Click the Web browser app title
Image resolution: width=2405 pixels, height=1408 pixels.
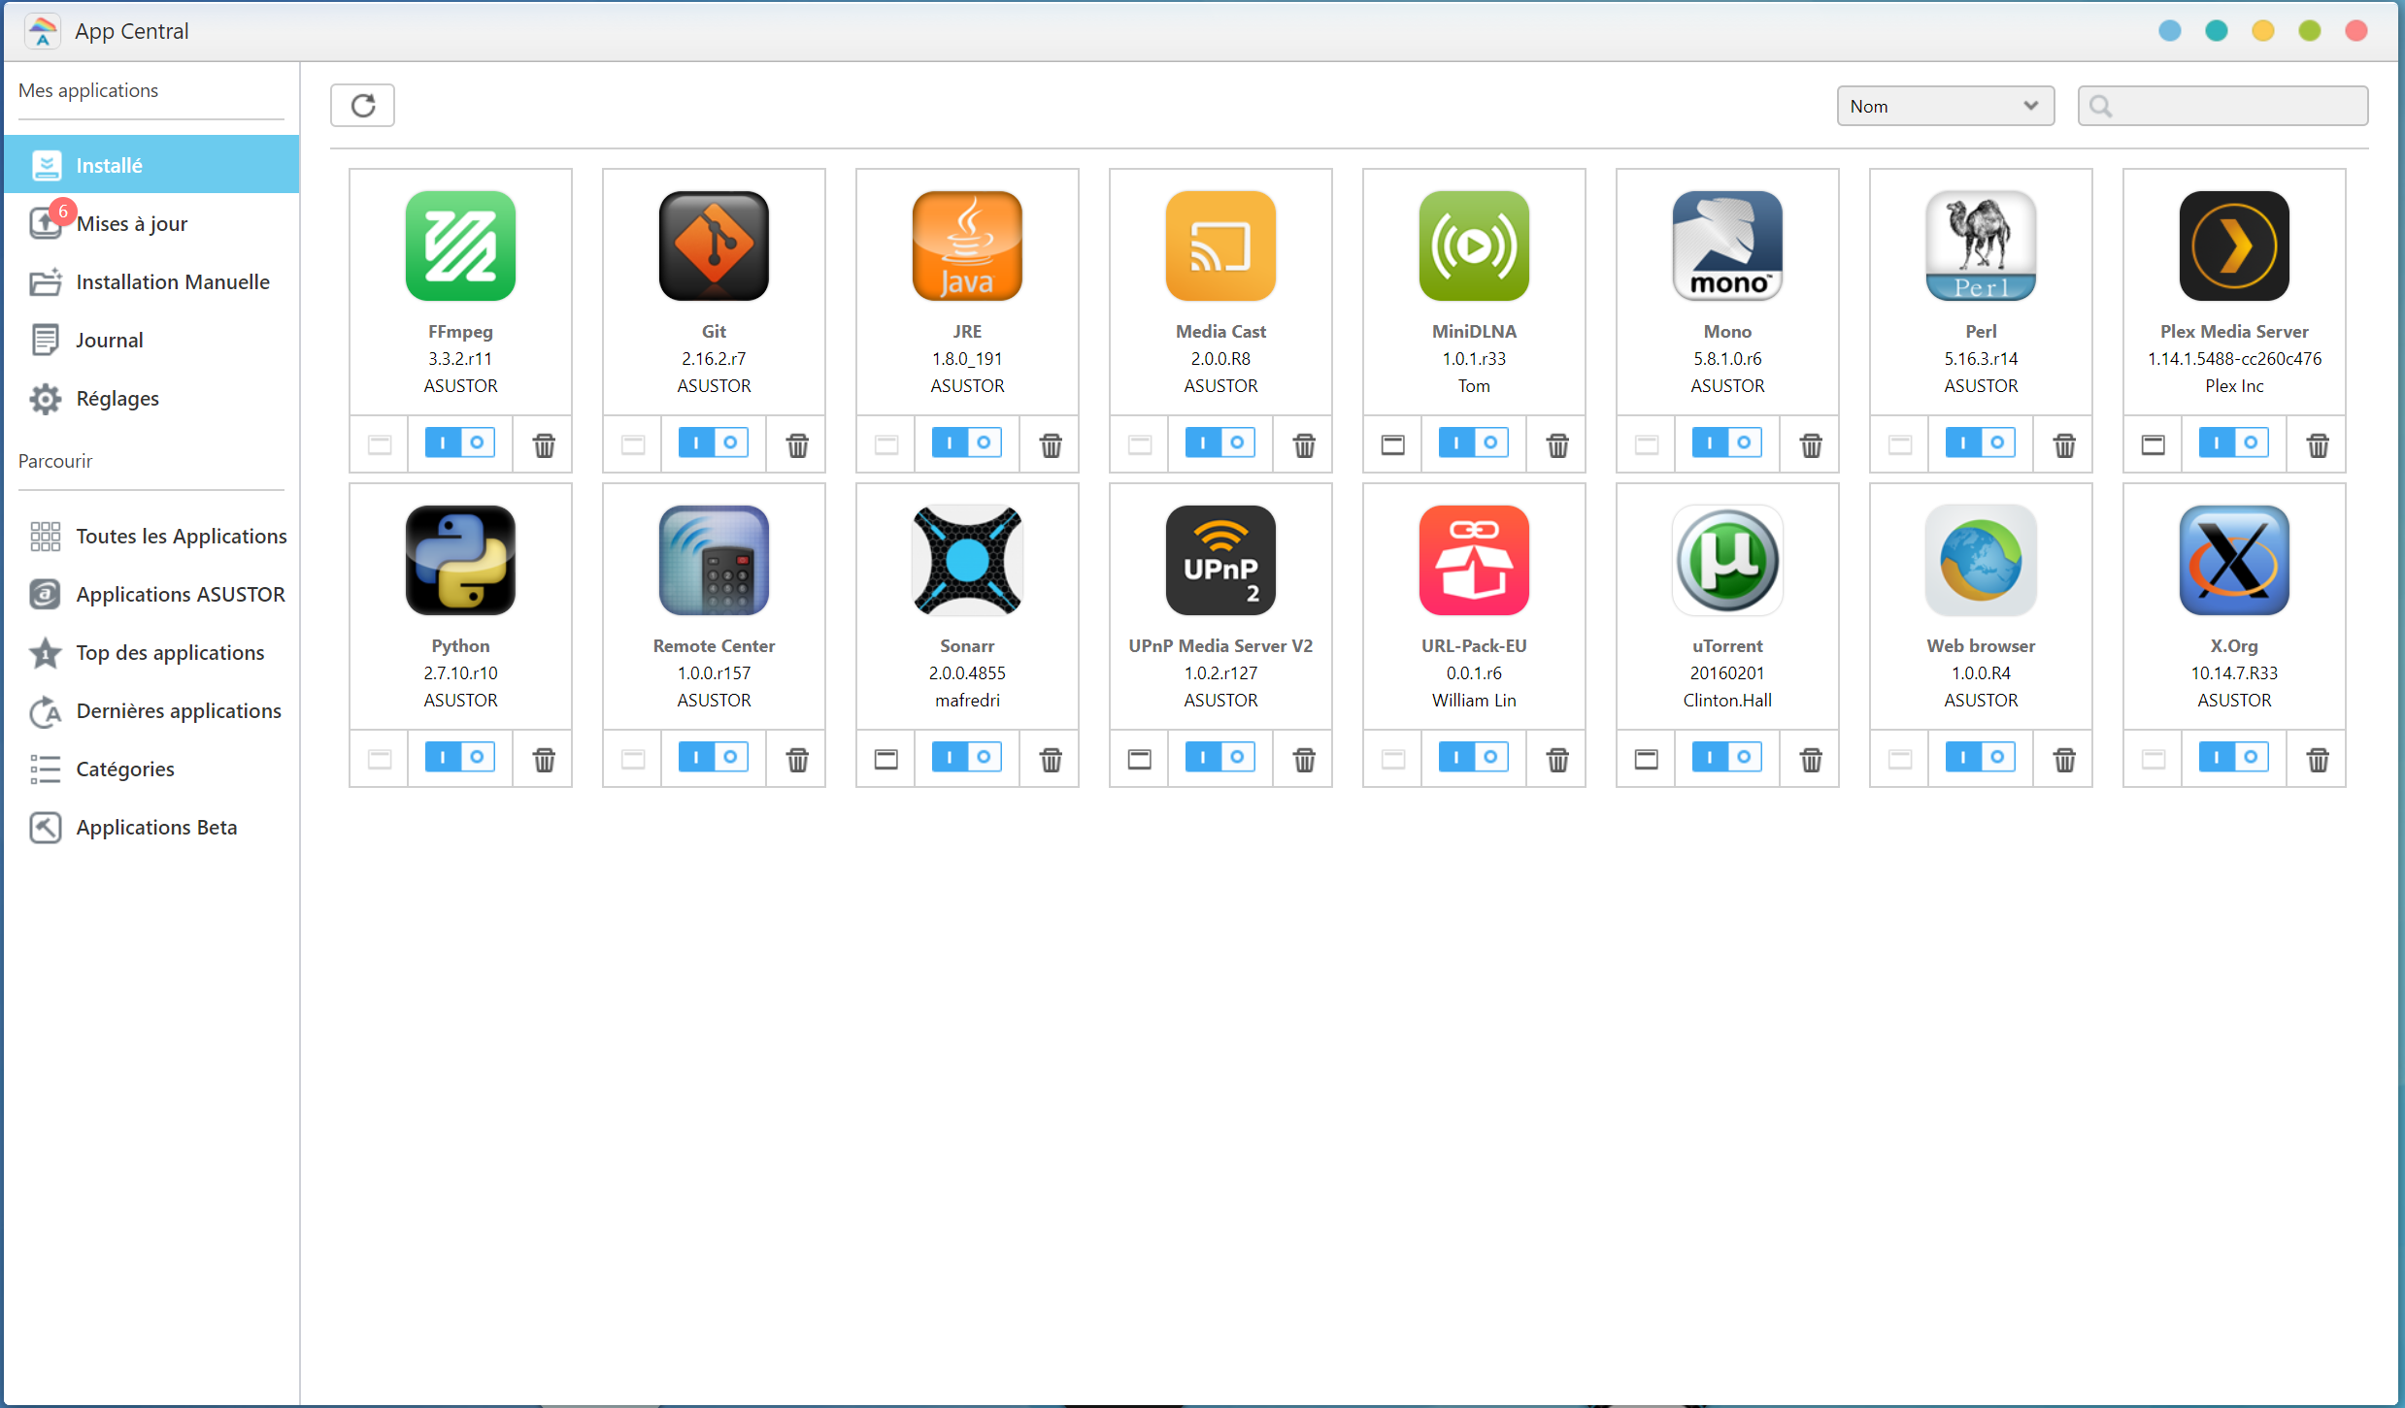[1981, 645]
